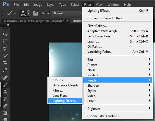
Task: Select the Clone Stamp tool
Action: point(5,92)
